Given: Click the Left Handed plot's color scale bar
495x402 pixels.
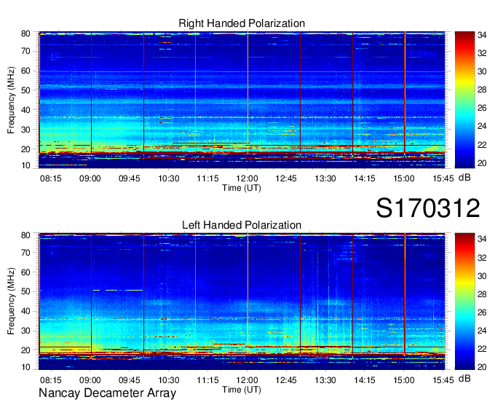Looking at the screenshot, I should tap(464, 301).
